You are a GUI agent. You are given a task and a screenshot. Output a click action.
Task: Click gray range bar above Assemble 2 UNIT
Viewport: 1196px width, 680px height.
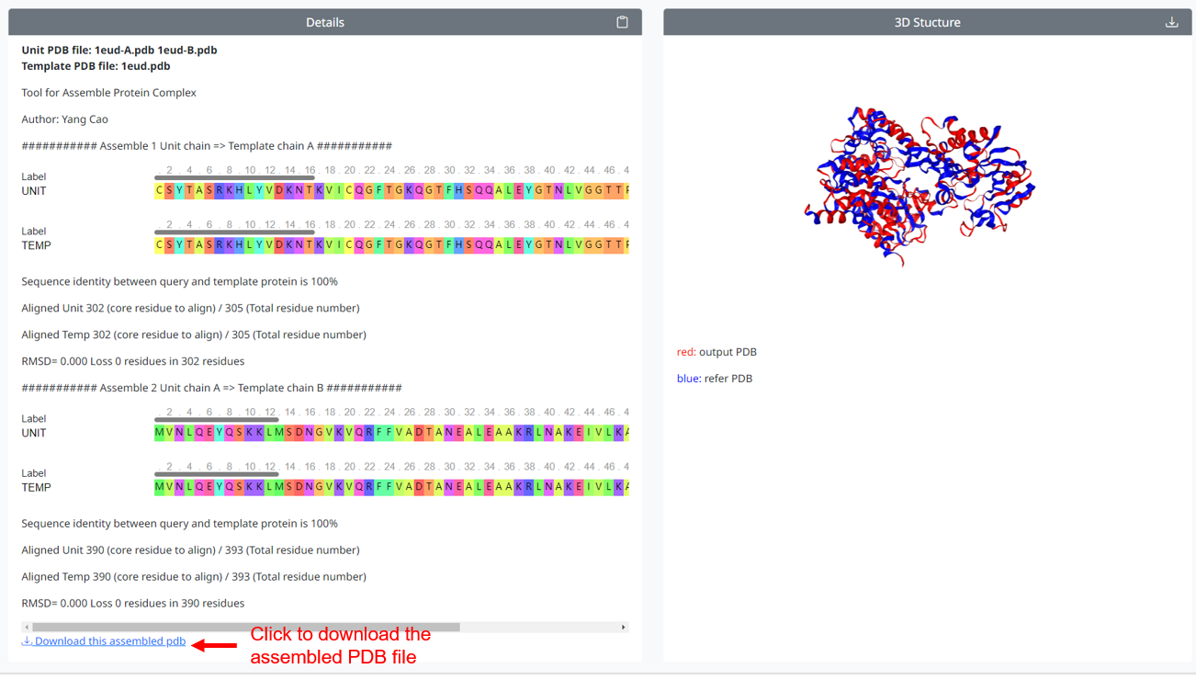coord(216,420)
